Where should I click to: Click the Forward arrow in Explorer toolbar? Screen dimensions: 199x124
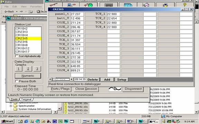(x=21, y=11)
